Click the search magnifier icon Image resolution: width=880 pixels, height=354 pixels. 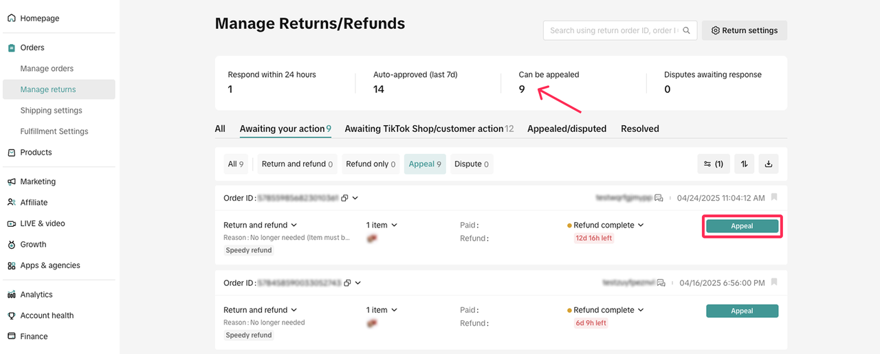coord(687,30)
